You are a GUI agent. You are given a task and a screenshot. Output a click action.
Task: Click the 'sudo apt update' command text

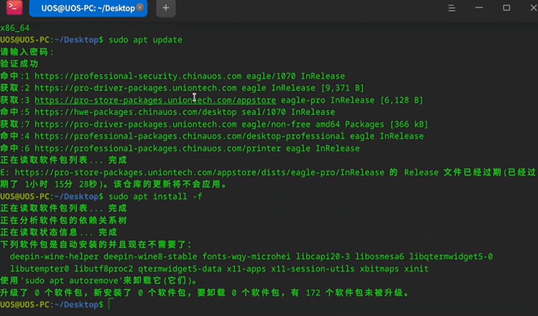(x=145, y=40)
